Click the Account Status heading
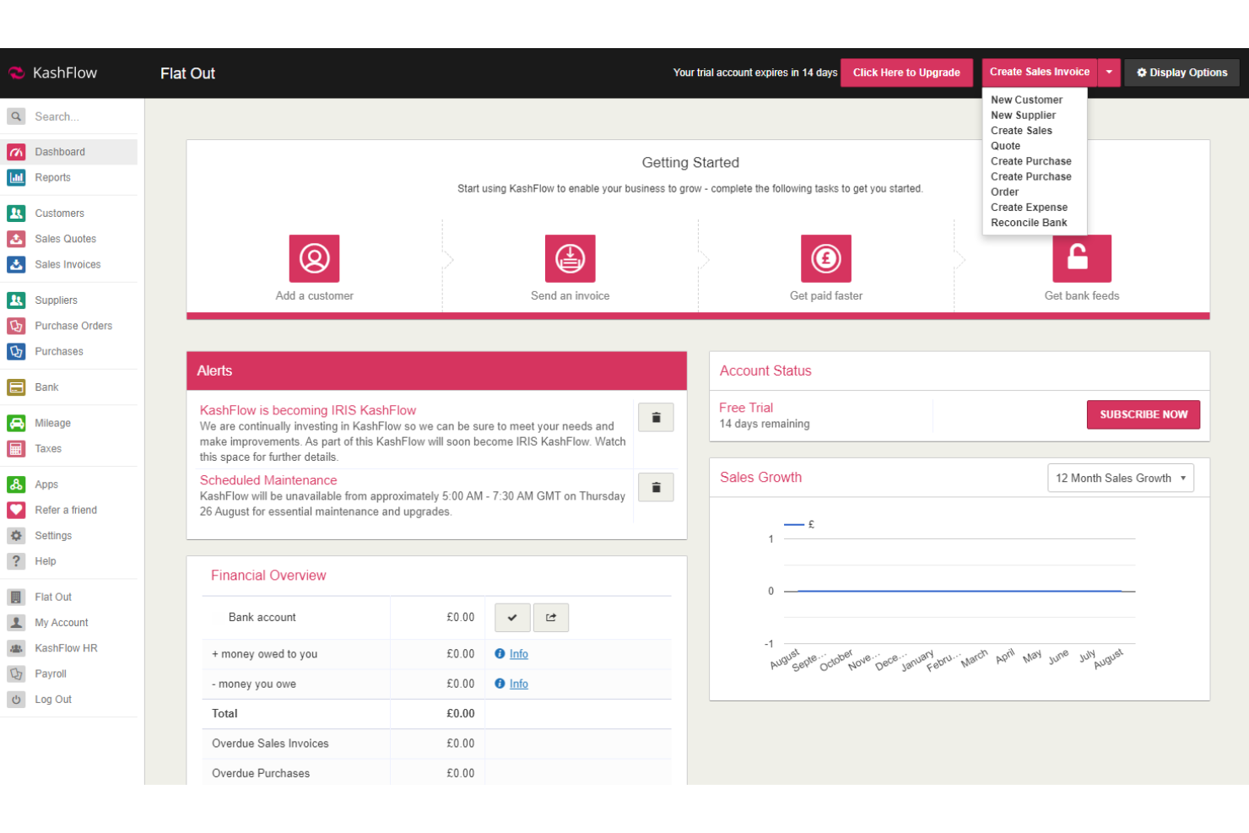Screen dimensions: 1249x833 tap(765, 371)
